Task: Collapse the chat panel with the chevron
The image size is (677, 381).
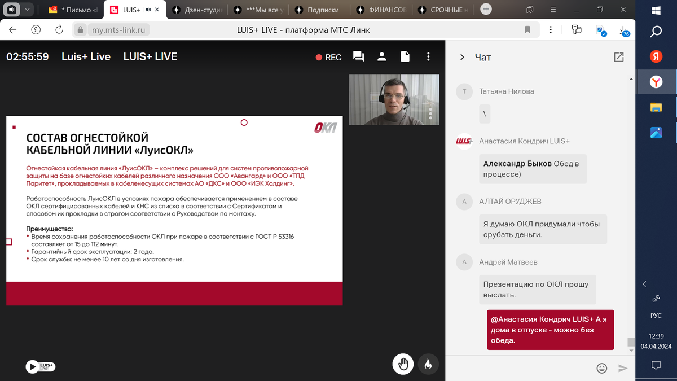Action: point(462,57)
